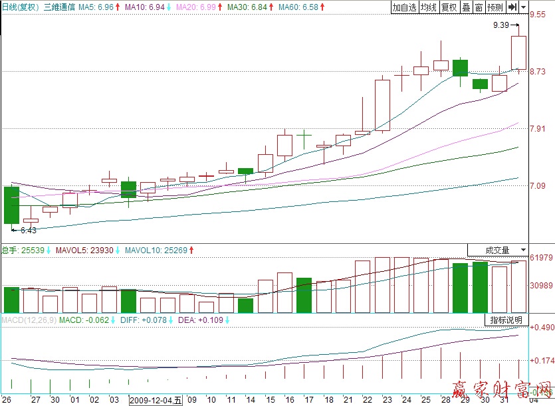Toggle the 复权 price adjustment option

click(x=449, y=7)
